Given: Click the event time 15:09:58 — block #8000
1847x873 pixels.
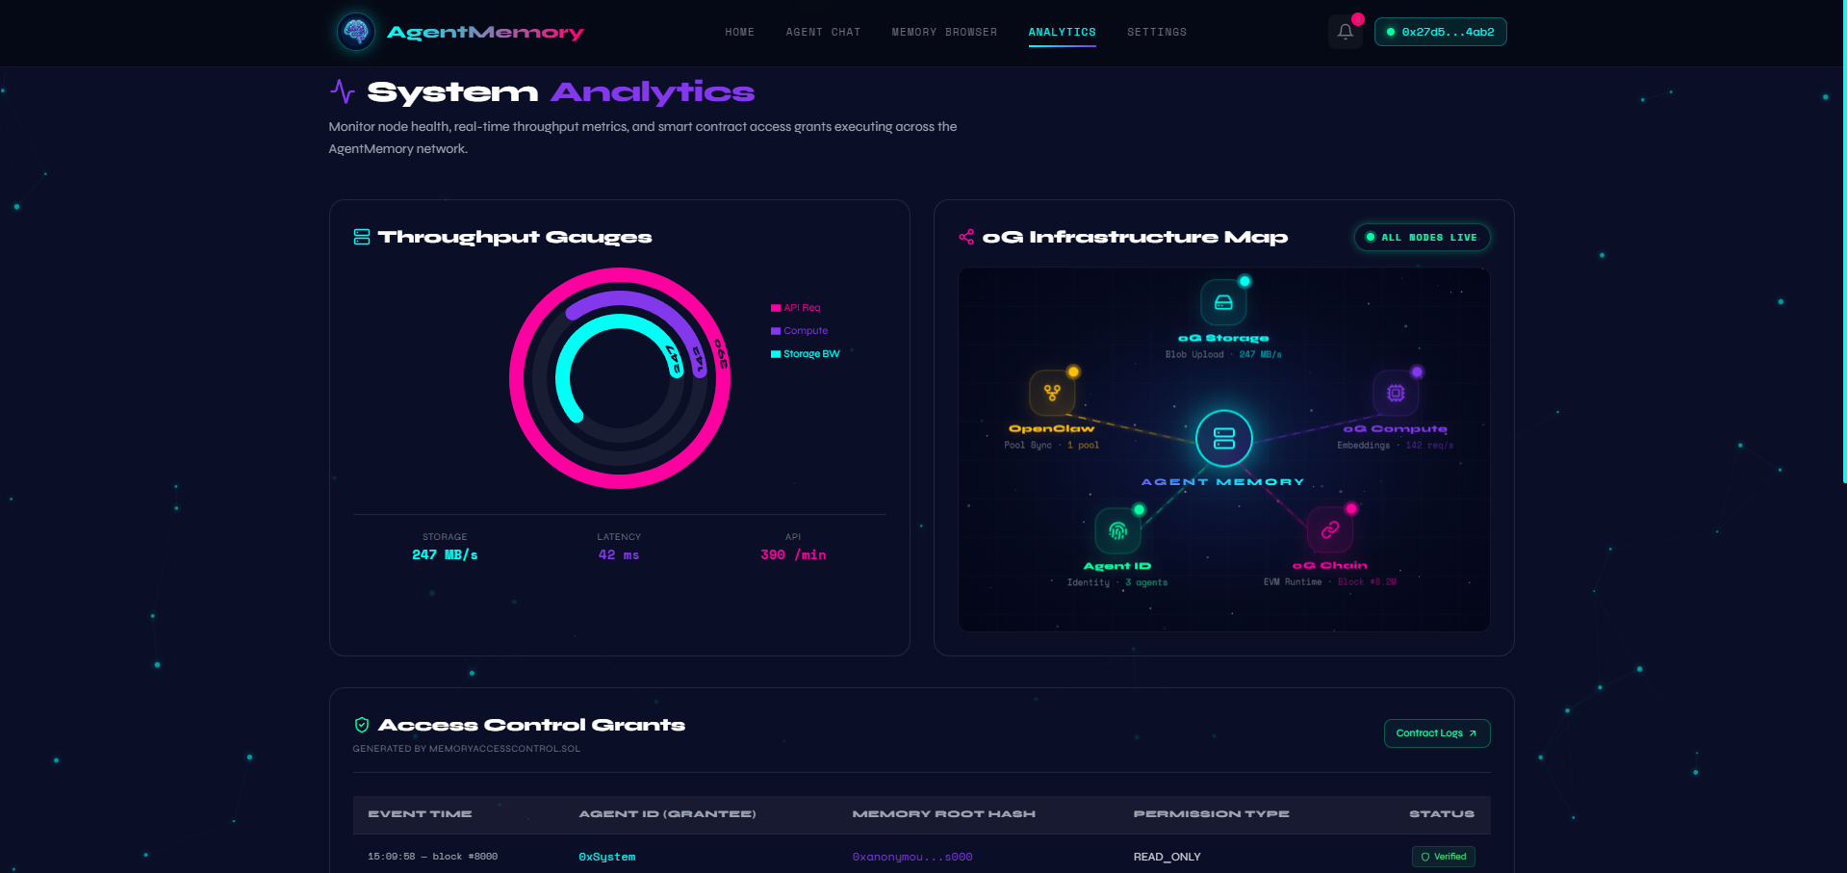Looking at the screenshot, I should point(433,857).
